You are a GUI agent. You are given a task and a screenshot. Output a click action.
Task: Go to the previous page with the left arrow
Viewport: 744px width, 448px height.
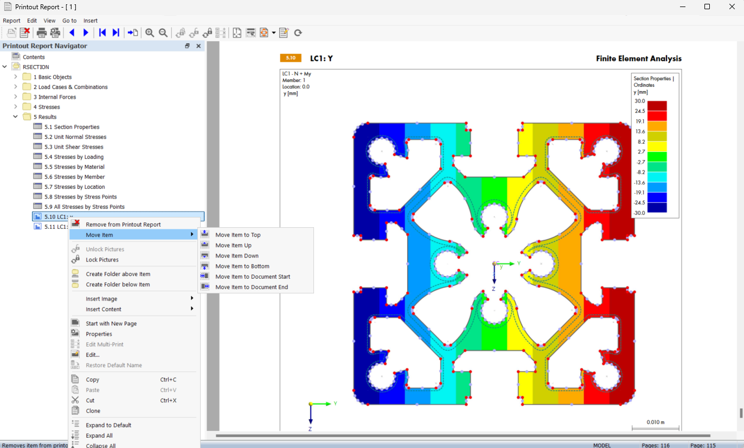tap(72, 33)
